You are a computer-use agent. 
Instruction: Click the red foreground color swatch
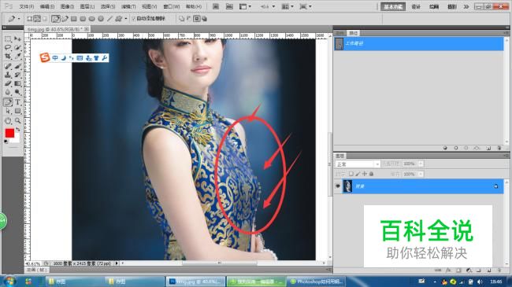pyautogui.click(x=9, y=133)
